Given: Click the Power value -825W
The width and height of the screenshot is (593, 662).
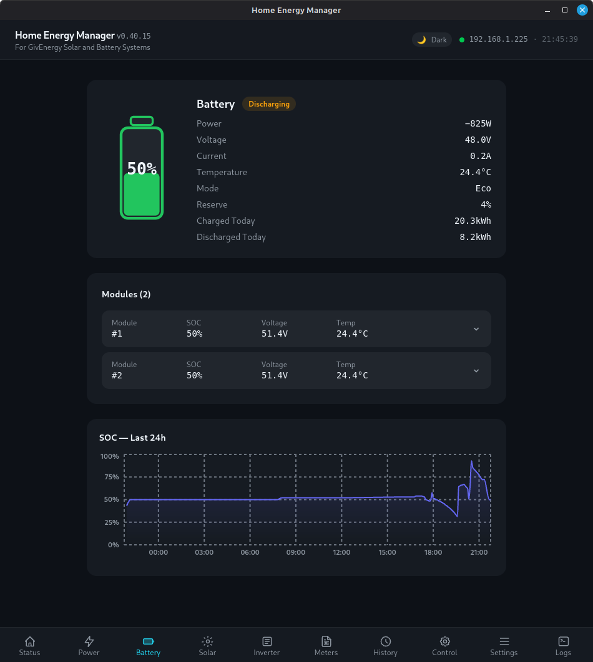Looking at the screenshot, I should pos(478,123).
